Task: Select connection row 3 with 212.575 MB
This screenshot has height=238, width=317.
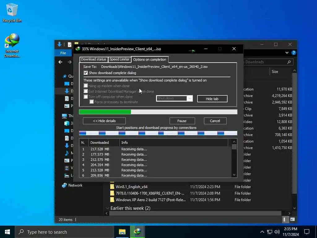Action: (155, 160)
